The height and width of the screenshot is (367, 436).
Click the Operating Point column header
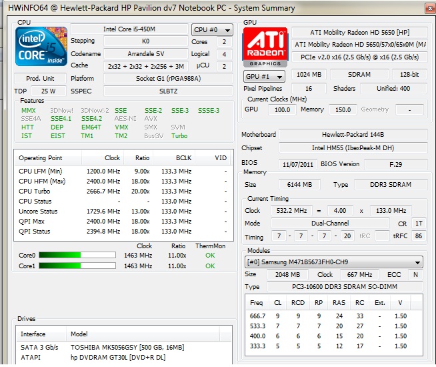48,157
